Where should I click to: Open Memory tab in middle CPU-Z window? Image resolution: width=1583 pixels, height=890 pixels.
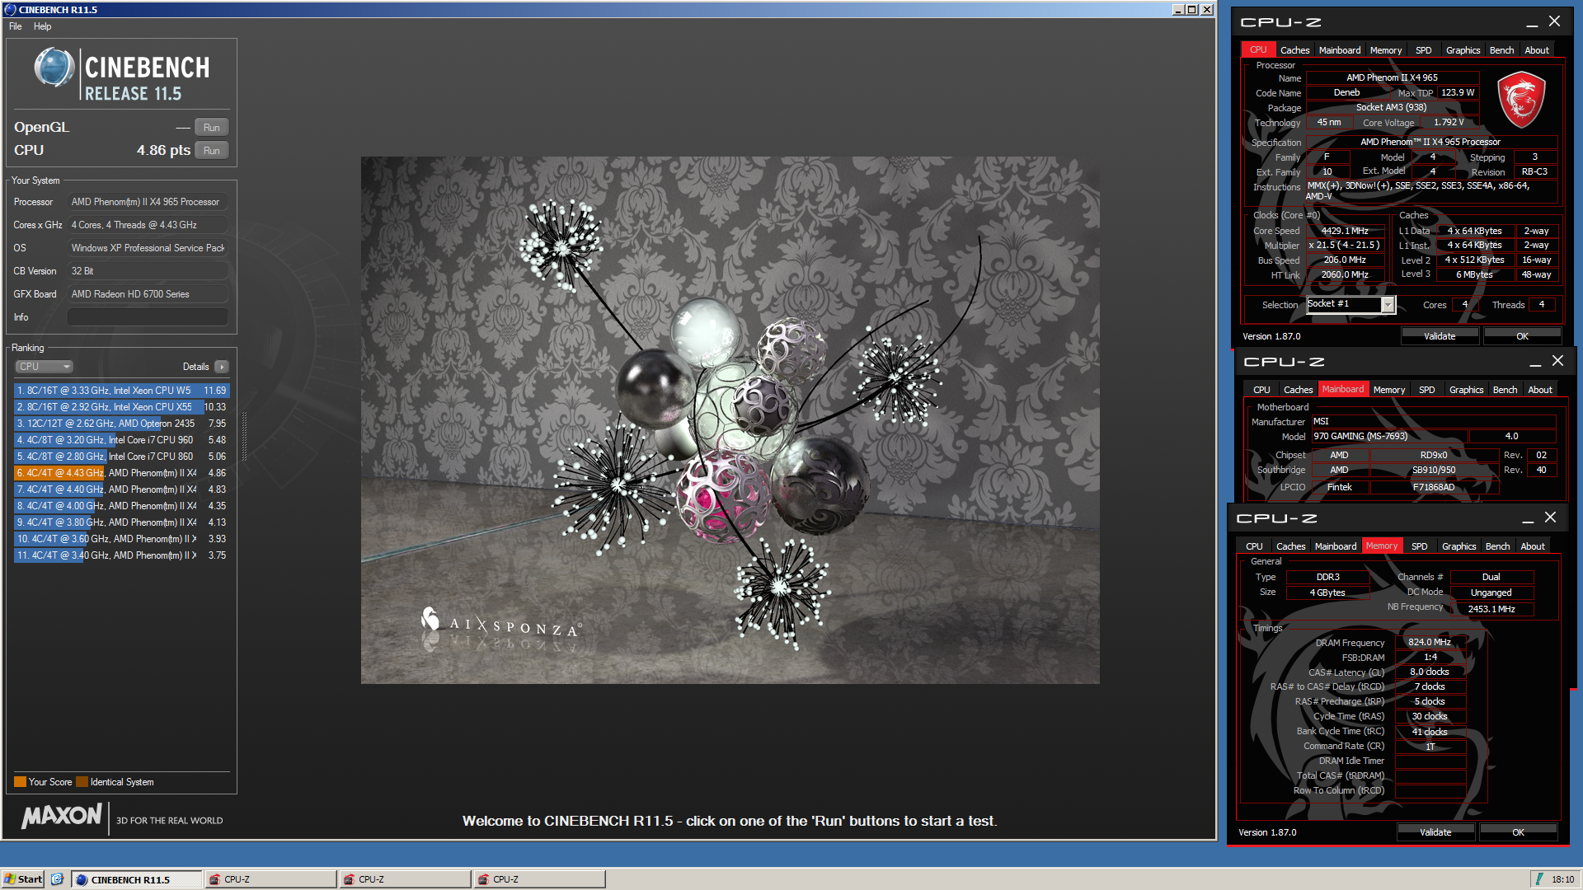coord(1389,390)
